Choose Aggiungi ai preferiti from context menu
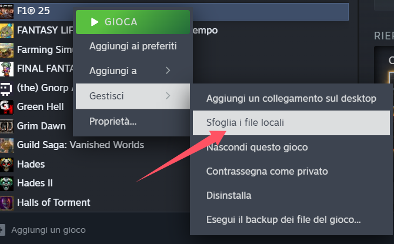The width and height of the screenshot is (394, 244). coord(133,46)
